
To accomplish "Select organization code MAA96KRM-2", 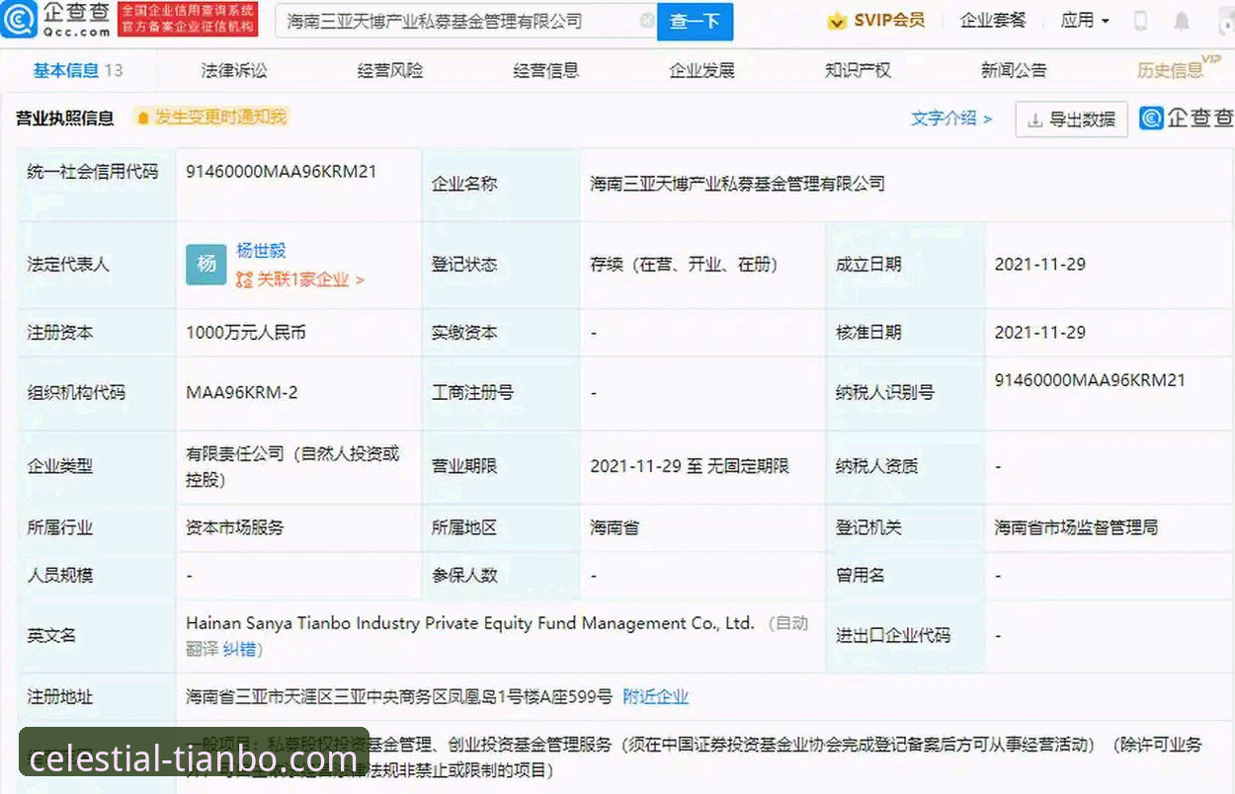I will click(x=242, y=392).
